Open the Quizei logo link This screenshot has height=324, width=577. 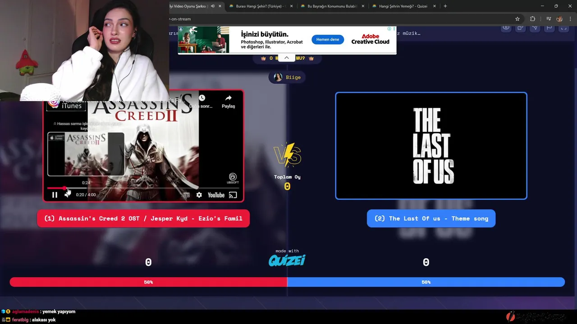tap(287, 260)
